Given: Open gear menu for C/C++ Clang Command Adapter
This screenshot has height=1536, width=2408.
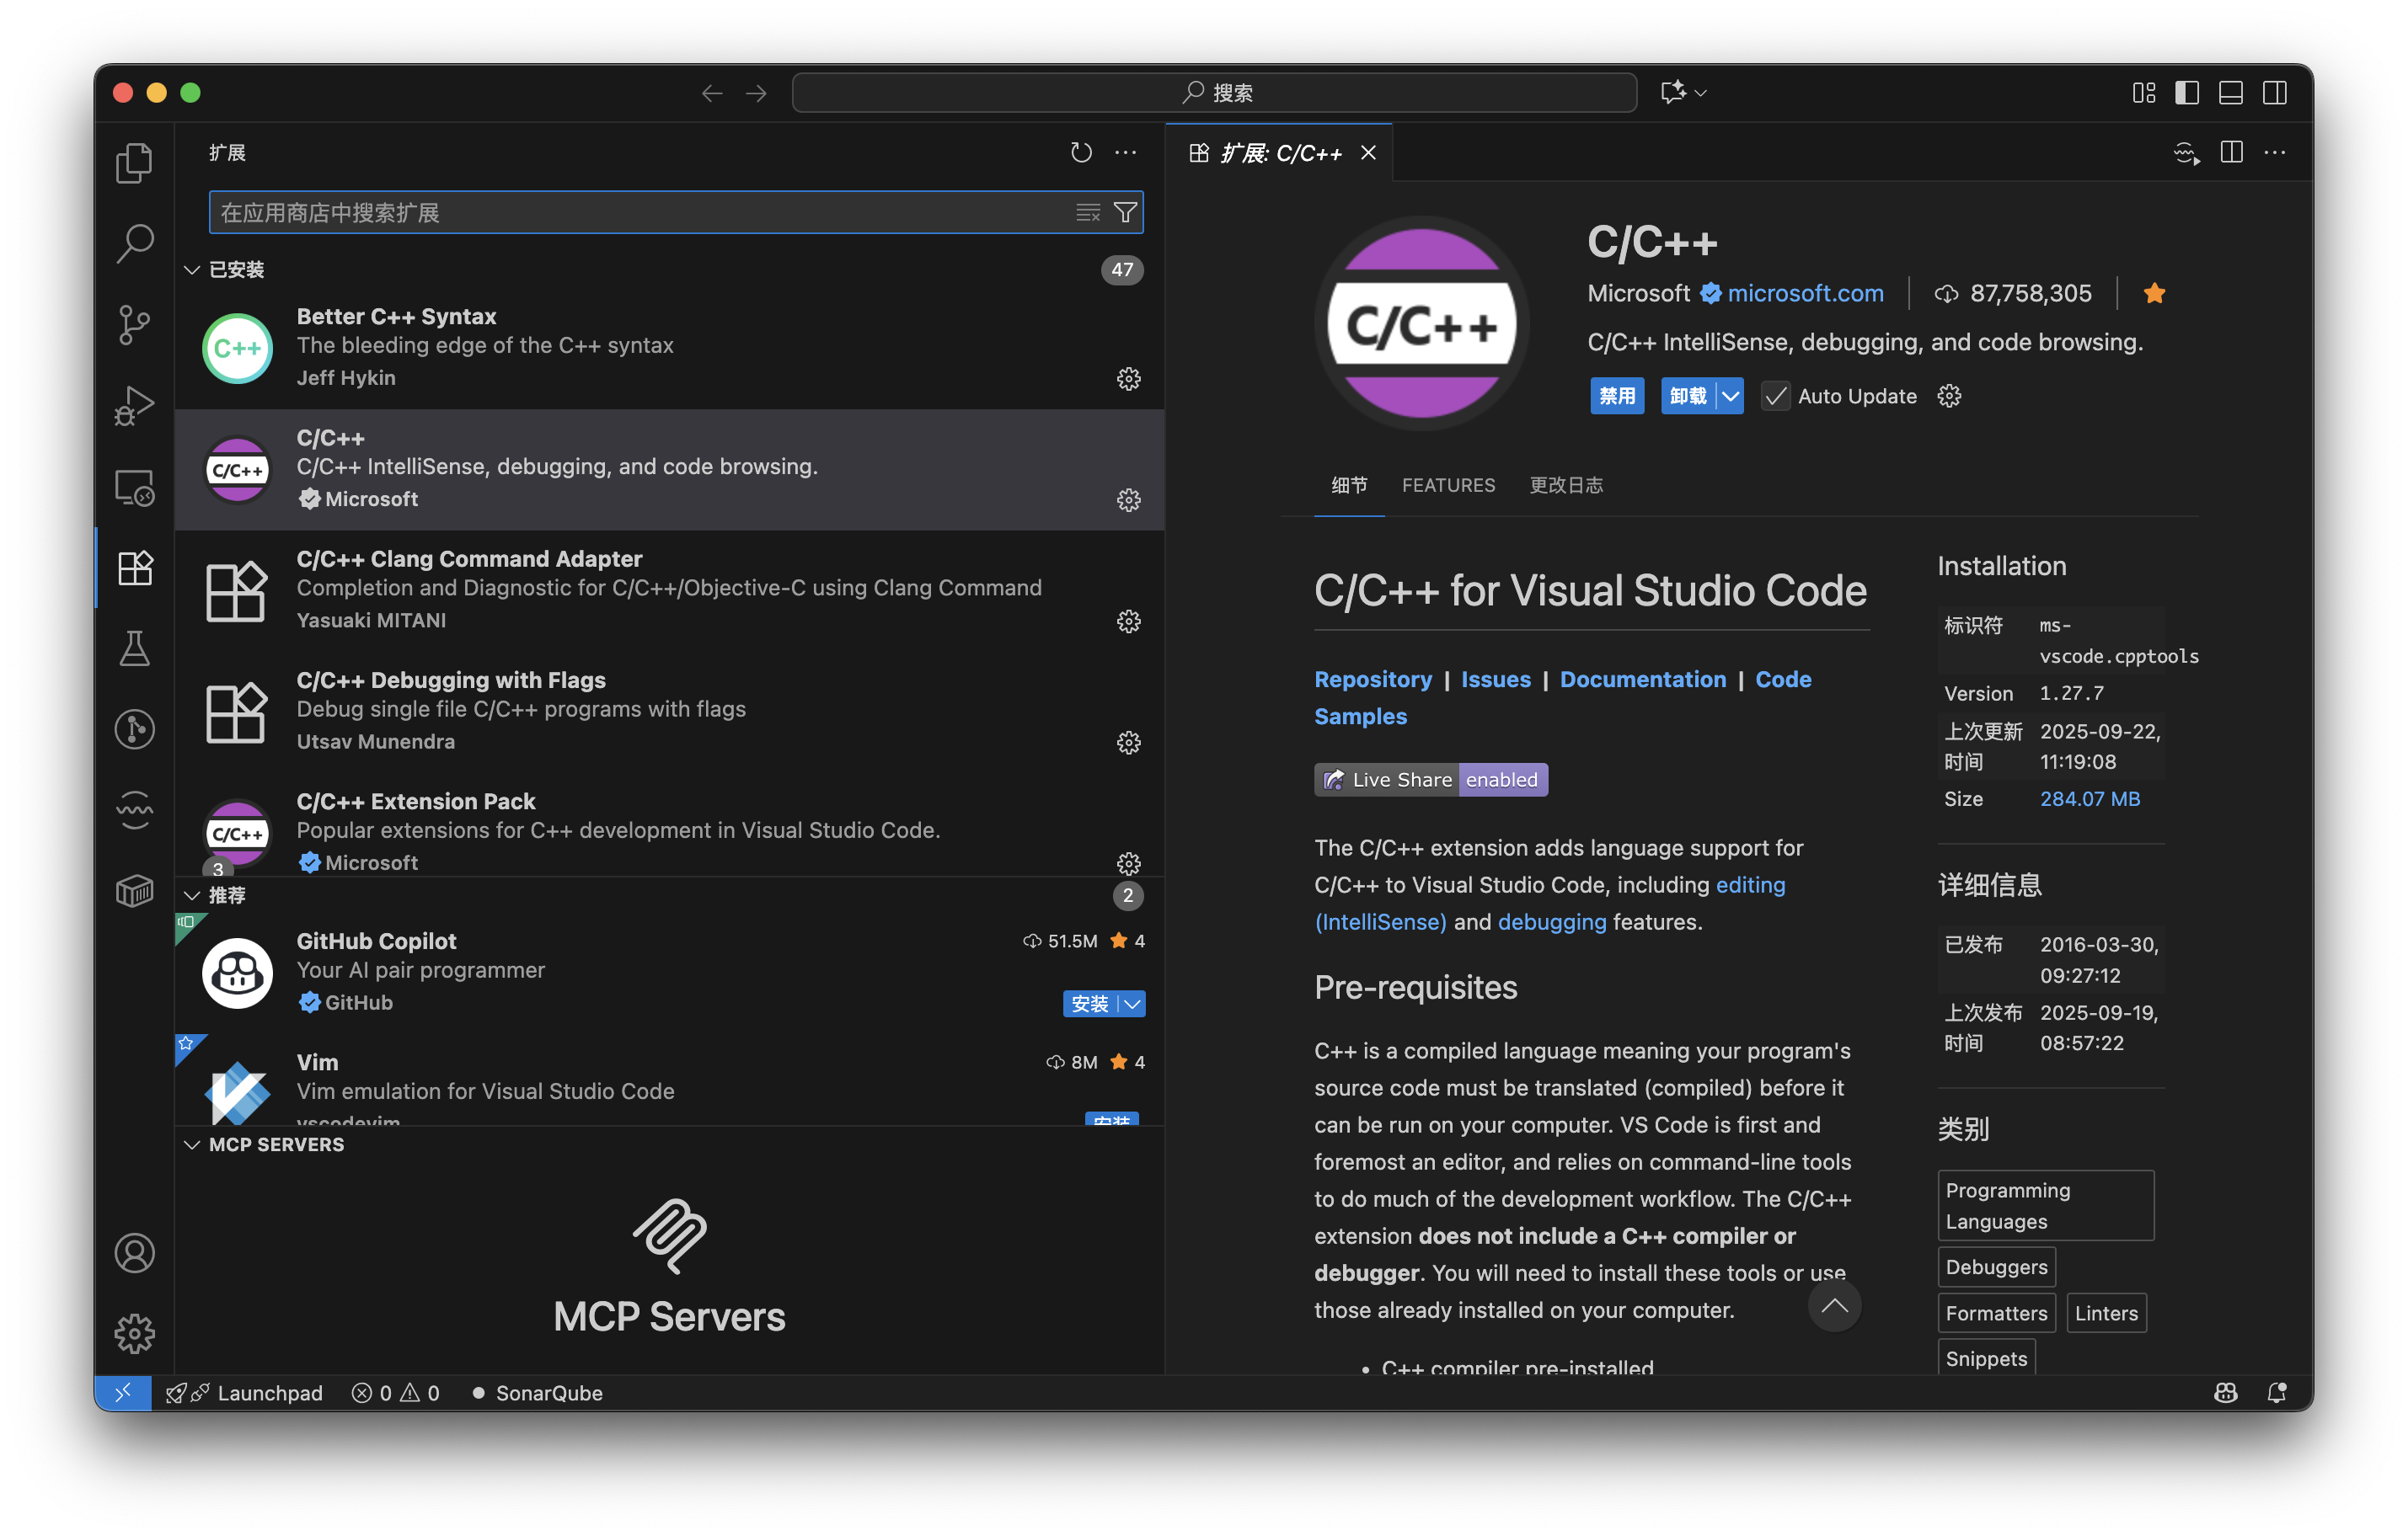Looking at the screenshot, I should coord(1129,621).
